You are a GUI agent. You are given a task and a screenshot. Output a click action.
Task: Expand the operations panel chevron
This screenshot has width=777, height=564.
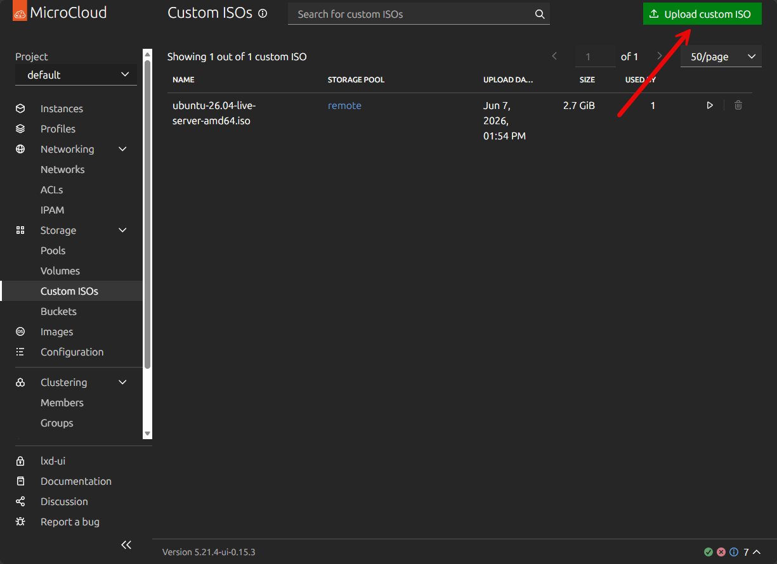pos(757,552)
